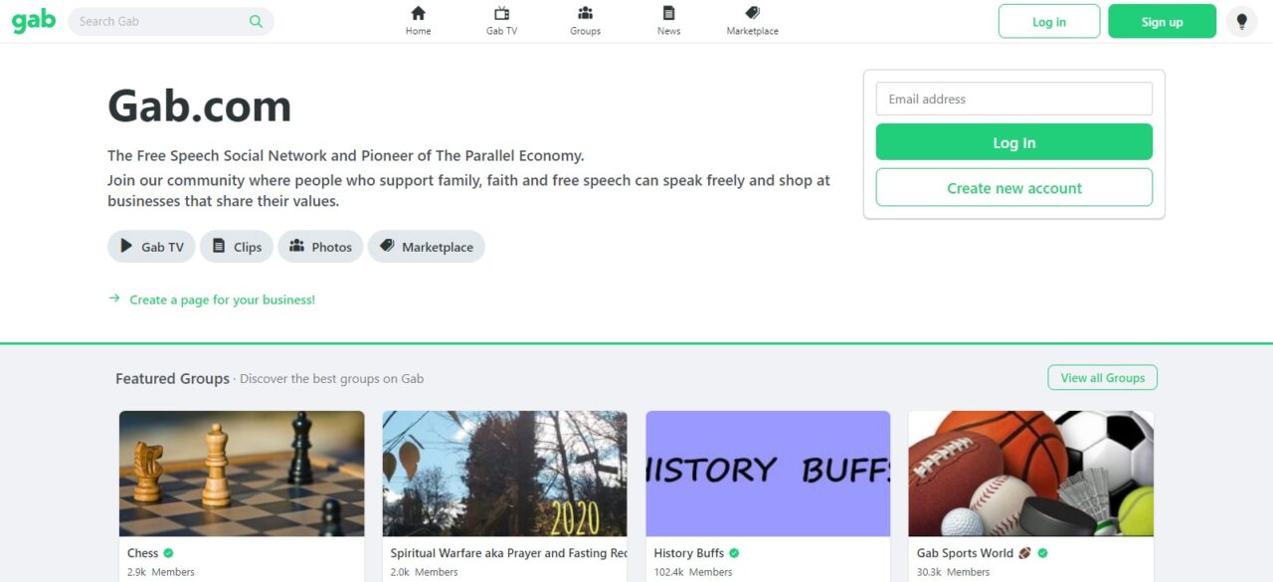Select the Clips pill button

[237, 247]
